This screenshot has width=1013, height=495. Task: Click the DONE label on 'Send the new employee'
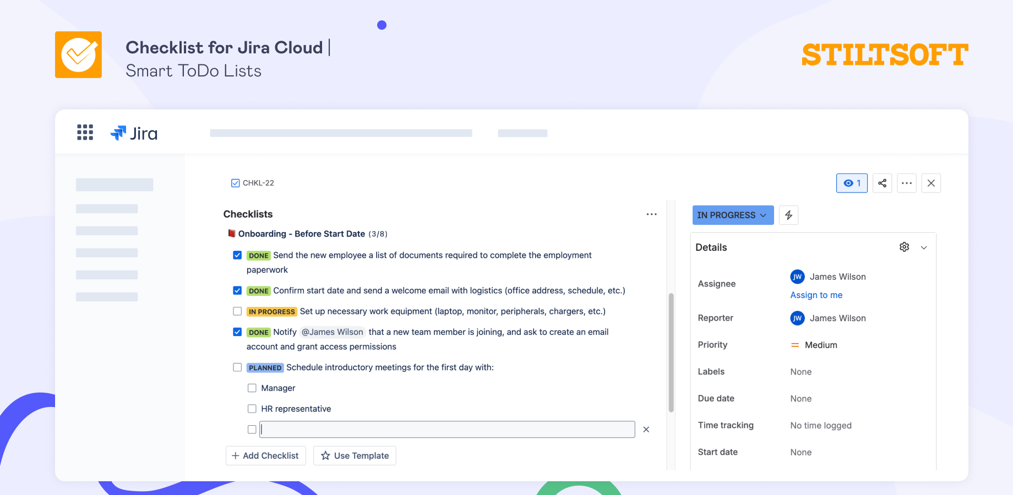(x=258, y=256)
